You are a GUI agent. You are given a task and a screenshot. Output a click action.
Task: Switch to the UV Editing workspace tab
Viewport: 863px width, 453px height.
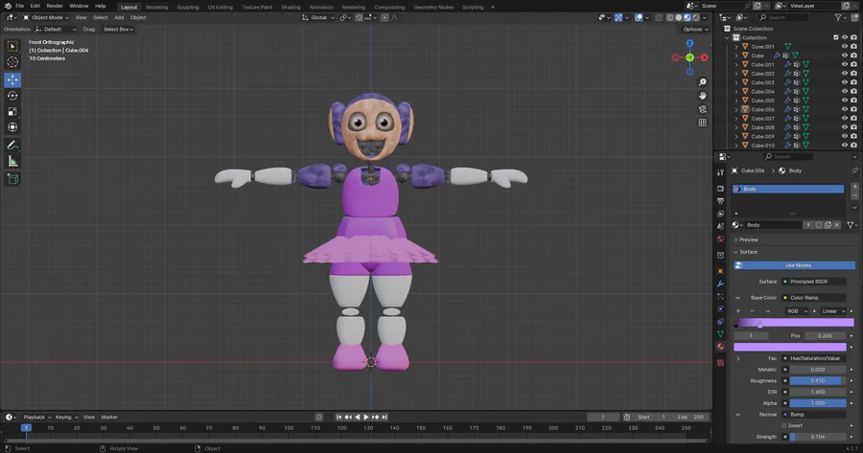pyautogui.click(x=221, y=7)
